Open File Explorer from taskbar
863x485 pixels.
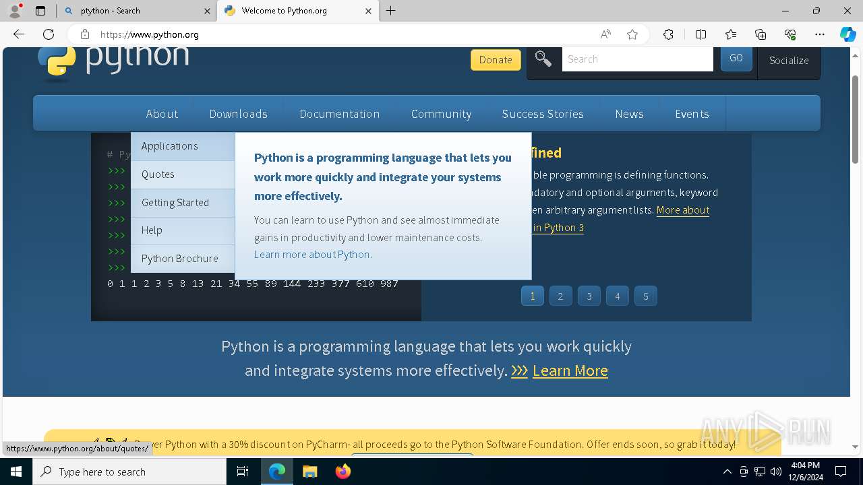point(309,472)
